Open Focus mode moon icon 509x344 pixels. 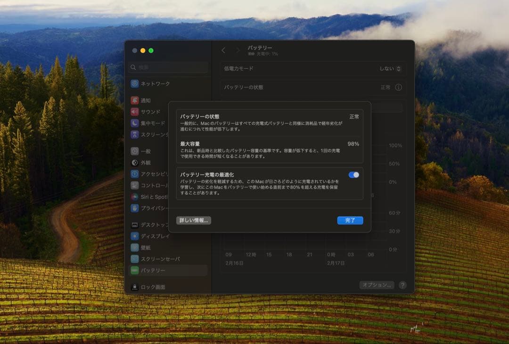pos(135,123)
